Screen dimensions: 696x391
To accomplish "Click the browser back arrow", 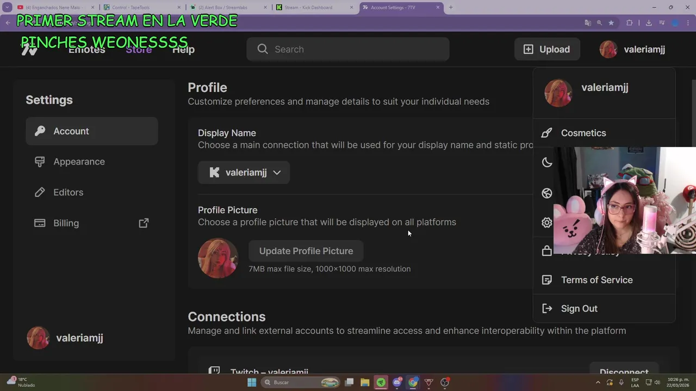I will [x=8, y=23].
